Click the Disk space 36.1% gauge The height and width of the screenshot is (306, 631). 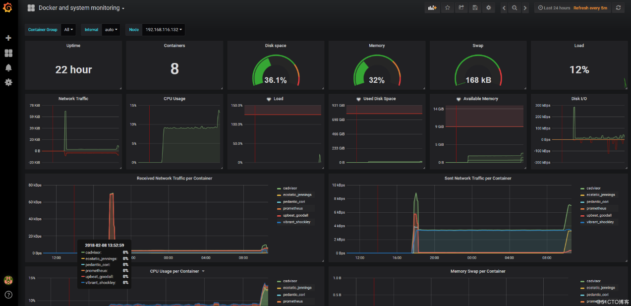pos(276,71)
